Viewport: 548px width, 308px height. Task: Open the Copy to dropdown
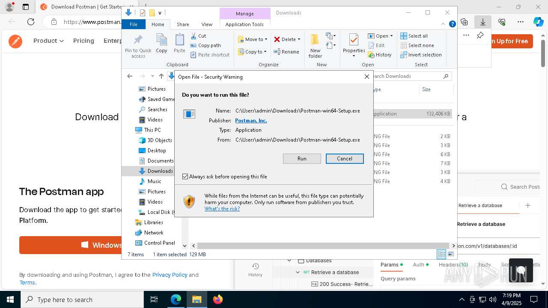pos(253,52)
